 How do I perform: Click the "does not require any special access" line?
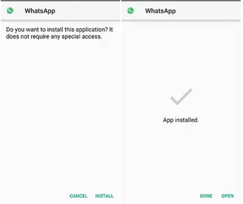54,37
